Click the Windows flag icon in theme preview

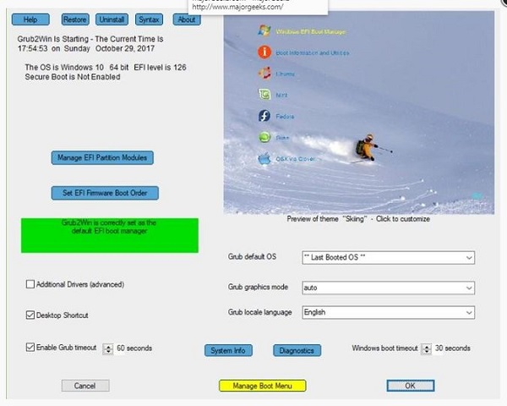tap(264, 30)
